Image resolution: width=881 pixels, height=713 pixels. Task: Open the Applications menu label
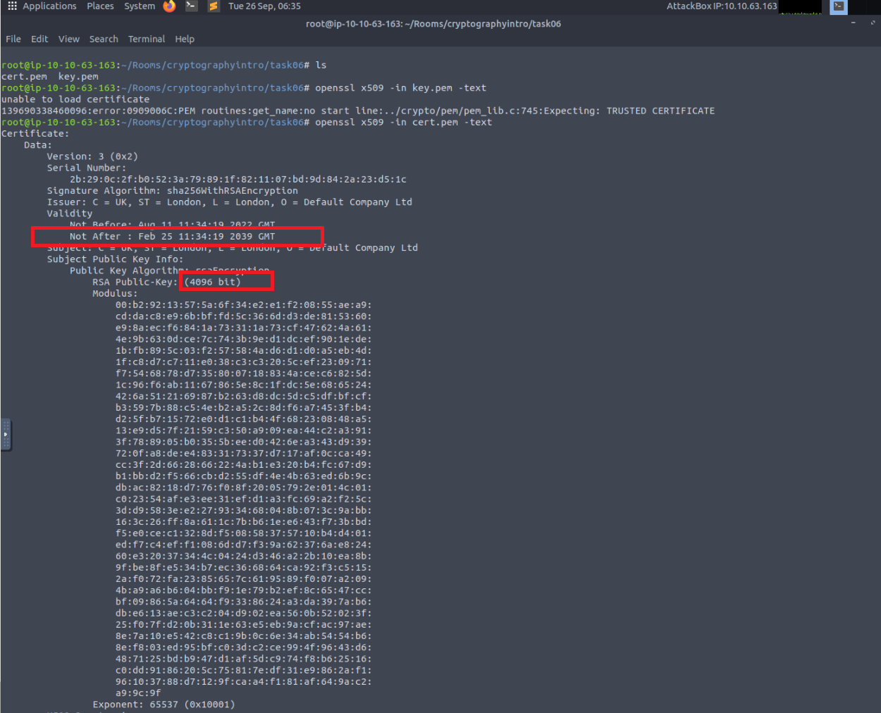pos(49,6)
